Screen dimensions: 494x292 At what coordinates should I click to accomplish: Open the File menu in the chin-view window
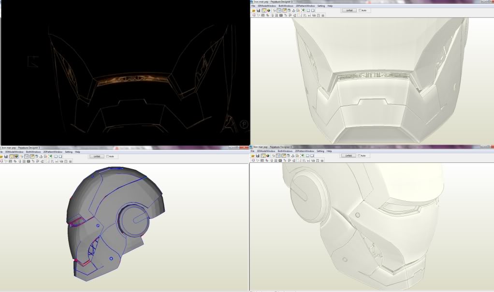[x=253, y=6]
